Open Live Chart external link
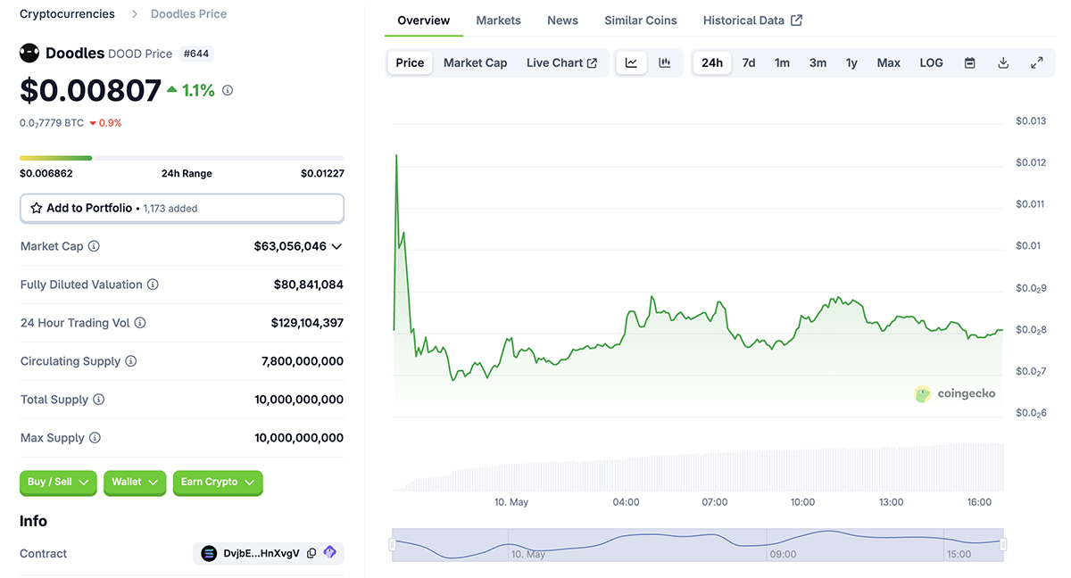Viewport: 1071px width, 578px height. [x=561, y=62]
